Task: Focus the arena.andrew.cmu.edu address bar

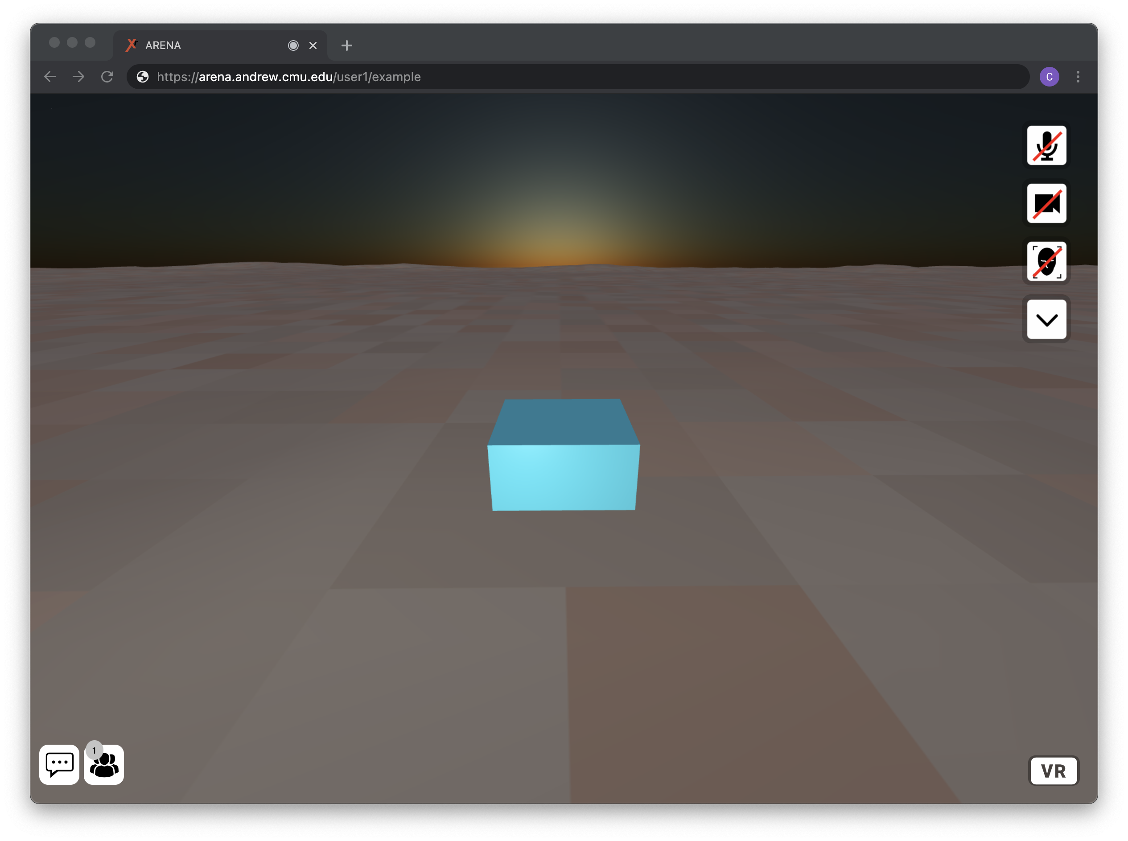Action: (578, 77)
